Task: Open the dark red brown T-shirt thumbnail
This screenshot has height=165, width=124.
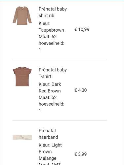Action: pos(22,77)
